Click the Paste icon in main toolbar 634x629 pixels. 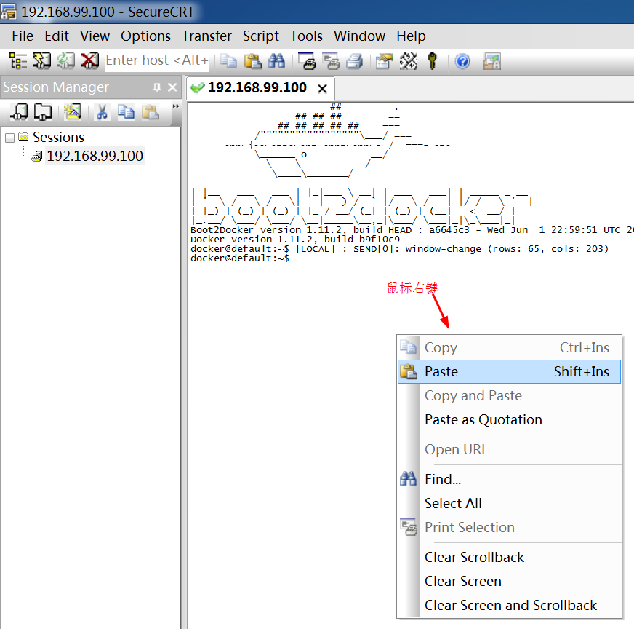253,62
